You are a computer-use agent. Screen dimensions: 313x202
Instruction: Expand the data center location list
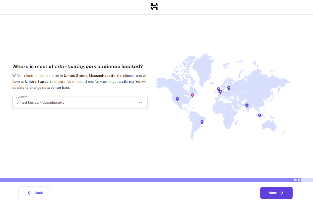(x=79, y=103)
